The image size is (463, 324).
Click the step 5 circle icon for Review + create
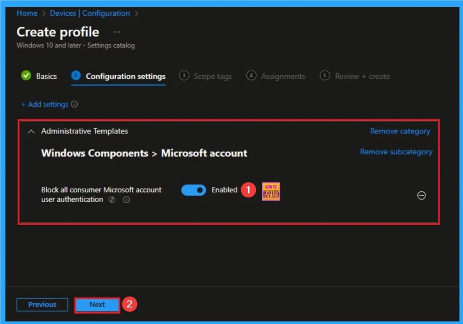point(324,76)
